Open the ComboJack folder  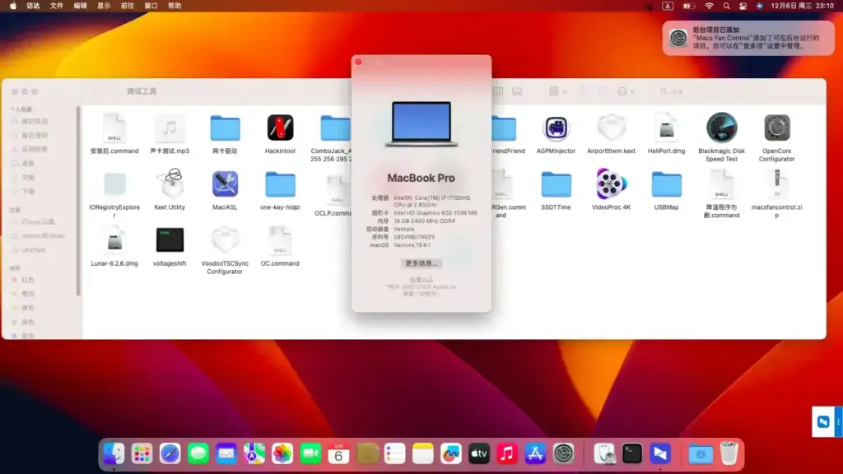[336, 128]
